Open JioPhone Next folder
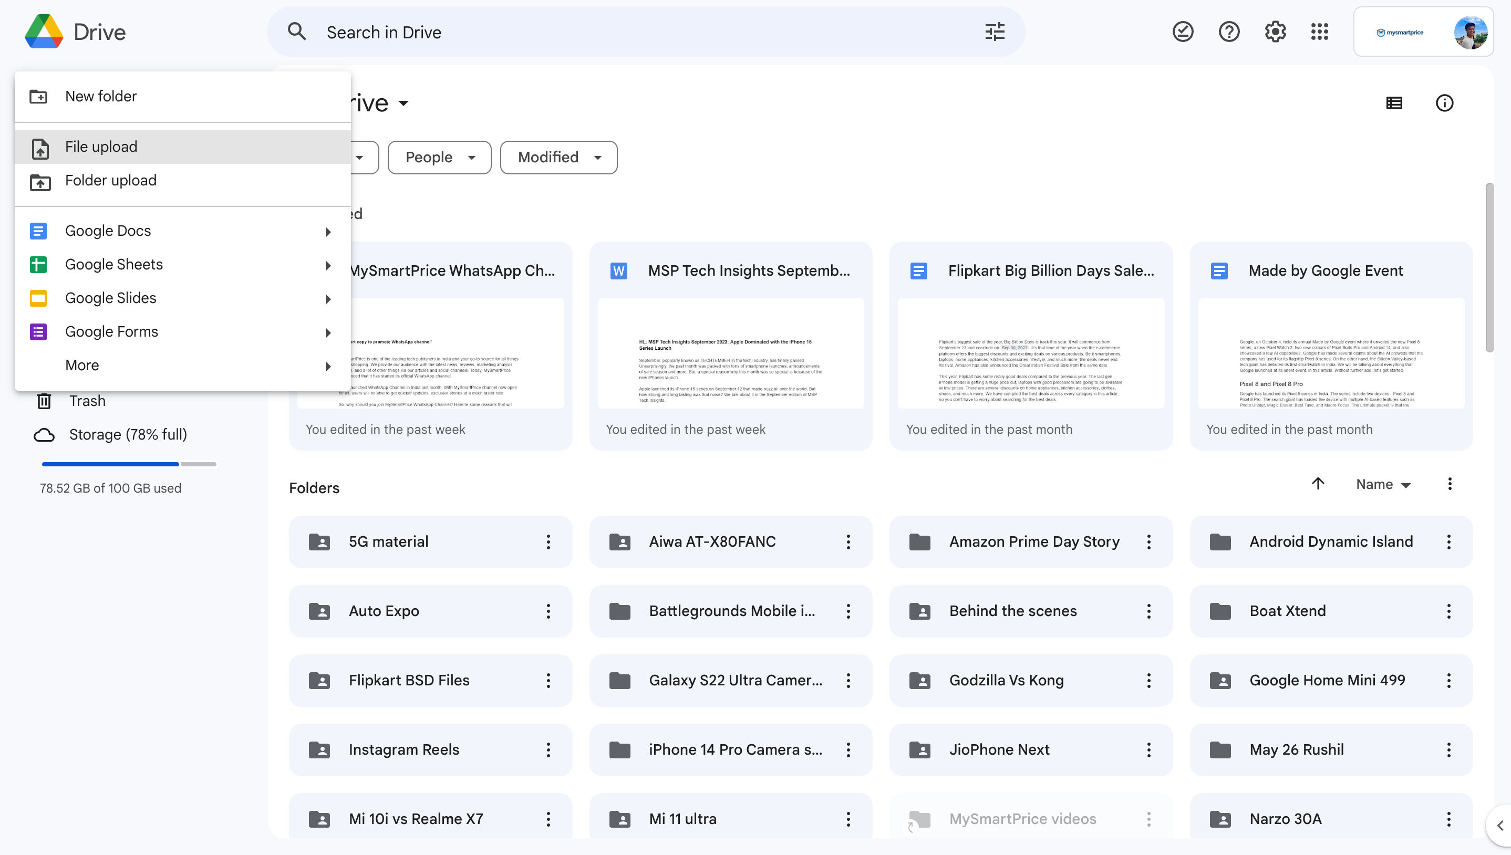The height and width of the screenshot is (855, 1511). pyautogui.click(x=1031, y=749)
